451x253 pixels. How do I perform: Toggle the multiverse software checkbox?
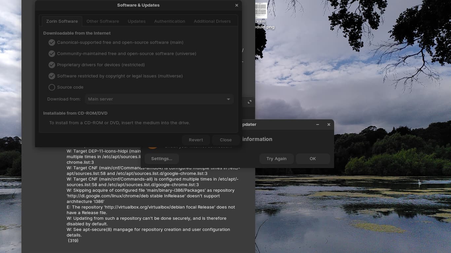(x=52, y=76)
